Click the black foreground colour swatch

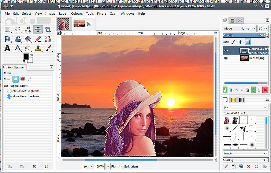pyautogui.click(x=26, y=56)
